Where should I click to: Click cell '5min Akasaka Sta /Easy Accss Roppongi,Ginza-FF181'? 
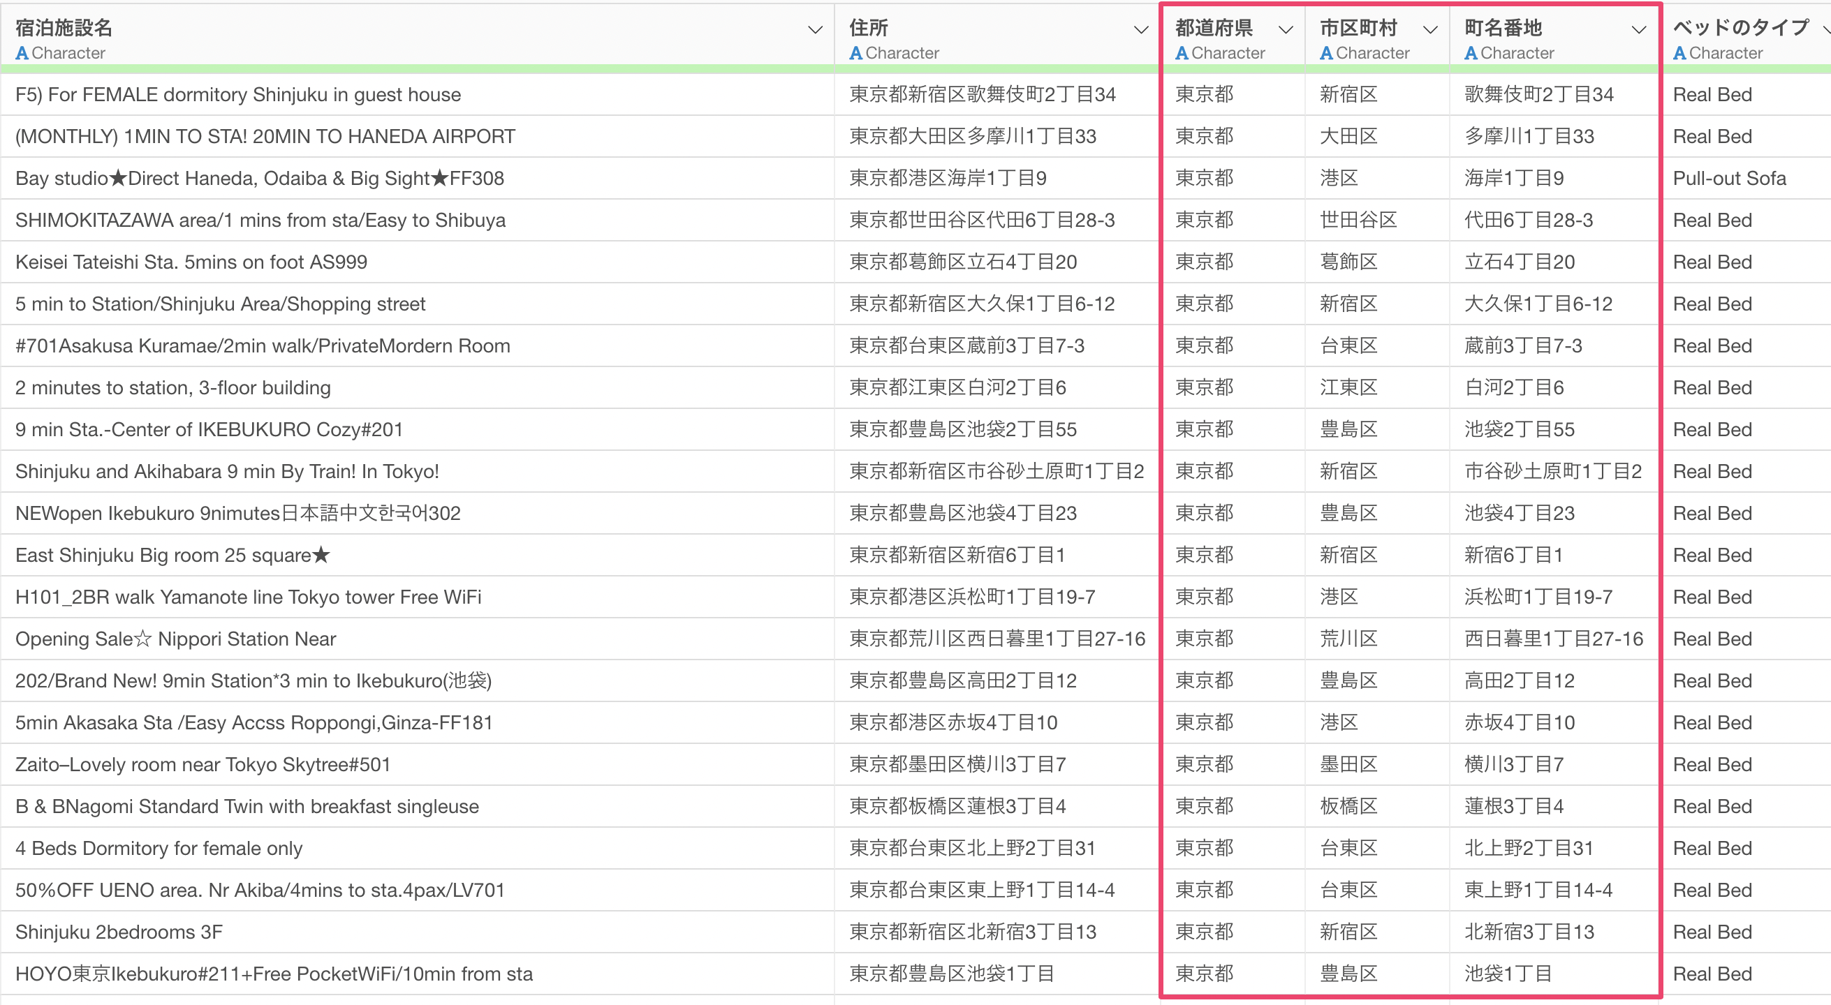[417, 723]
